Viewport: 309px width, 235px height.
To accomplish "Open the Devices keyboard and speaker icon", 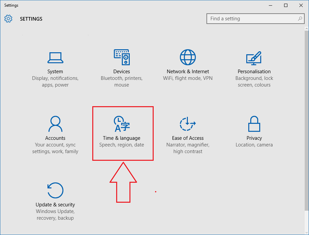I will (122, 57).
